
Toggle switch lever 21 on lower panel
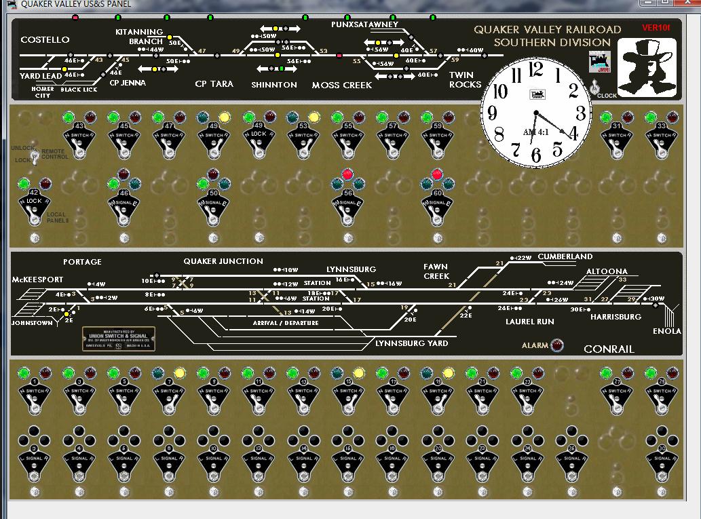482,396
